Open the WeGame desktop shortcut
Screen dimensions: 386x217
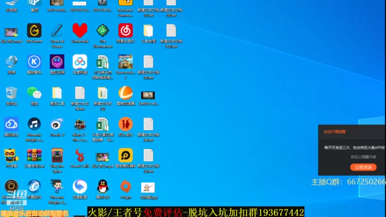coord(34,30)
